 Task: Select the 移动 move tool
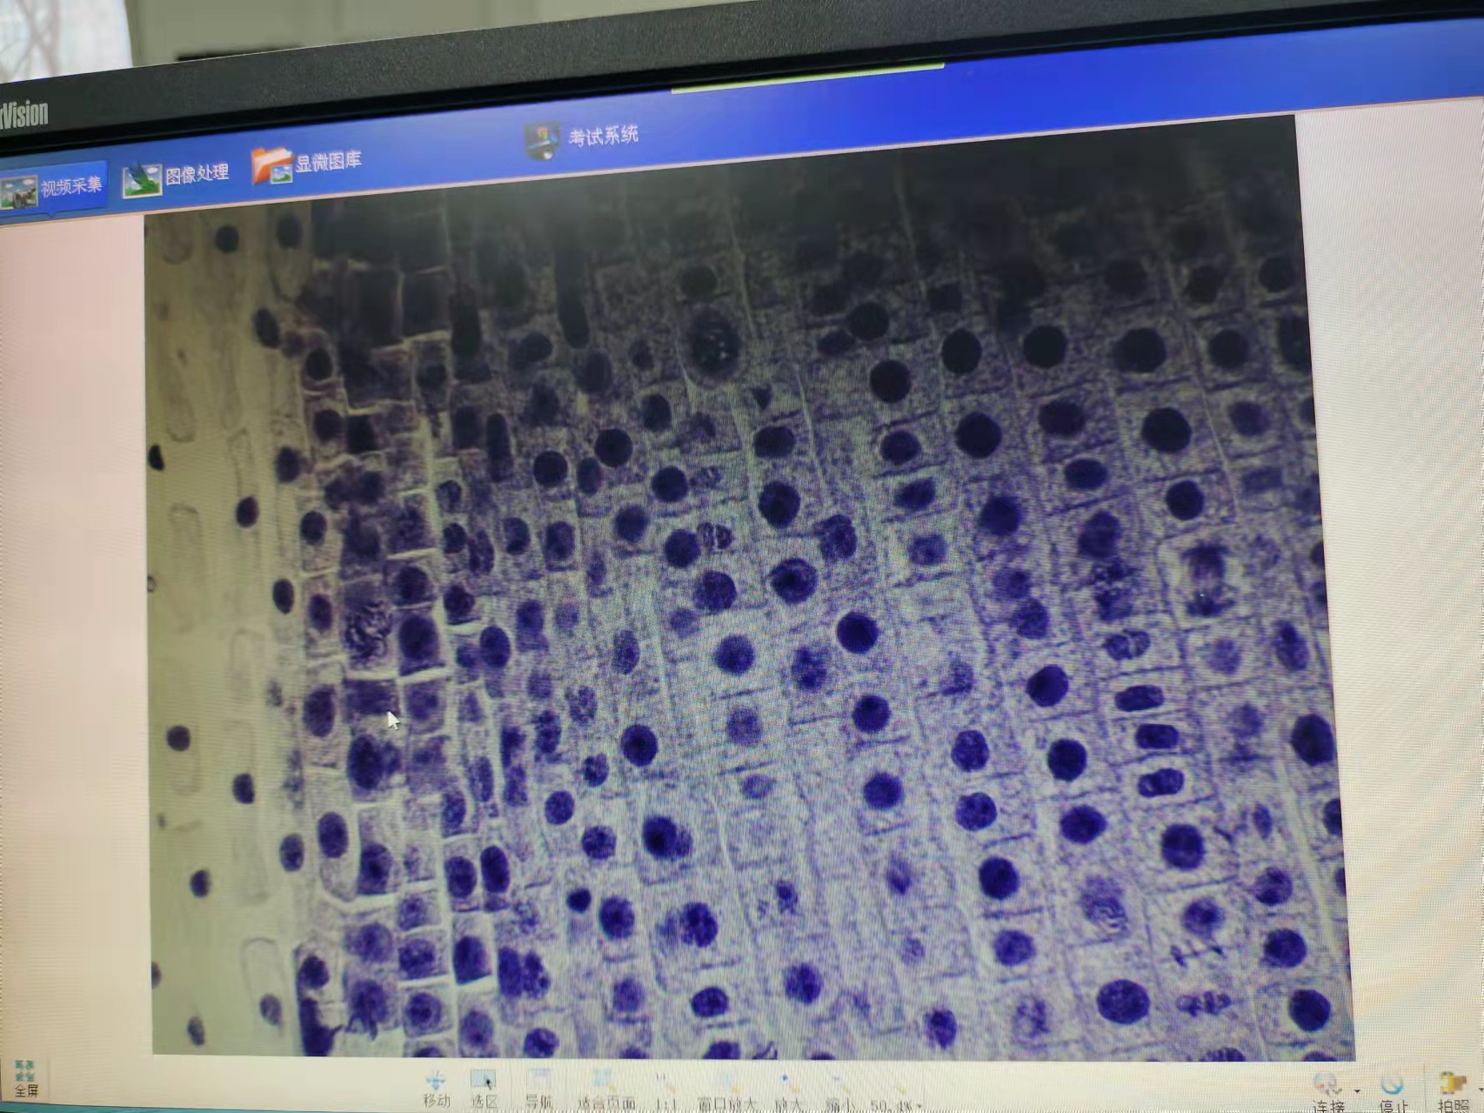[437, 1089]
